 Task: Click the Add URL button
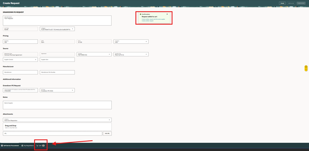click(107, 134)
